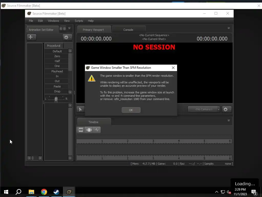Viewport: 262px width, 197px height.
Task: Click the animation set list scroll-right arrow
Action: tap(40, 158)
